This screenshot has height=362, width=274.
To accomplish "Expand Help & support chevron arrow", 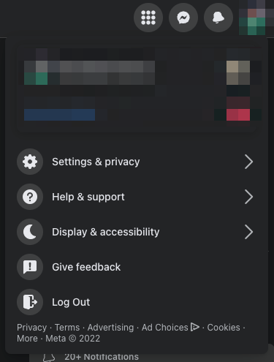I will 248,197.
